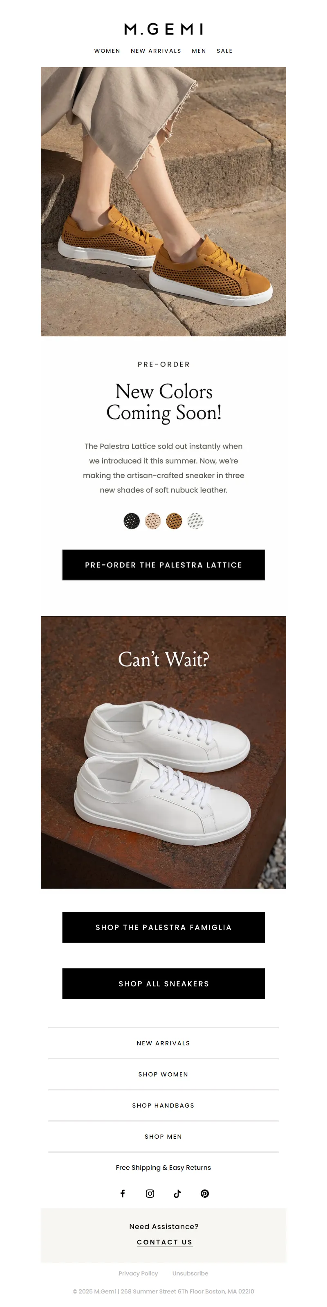The image size is (327, 1307).
Task: Go to the MEN navigation item
Action: pos(199,51)
